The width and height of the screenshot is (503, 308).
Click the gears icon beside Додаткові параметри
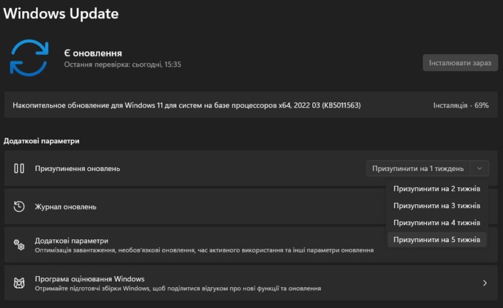click(19, 245)
